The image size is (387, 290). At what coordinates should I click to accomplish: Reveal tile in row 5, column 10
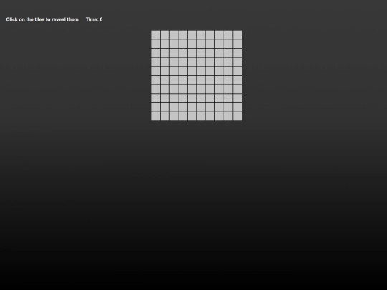click(x=237, y=71)
